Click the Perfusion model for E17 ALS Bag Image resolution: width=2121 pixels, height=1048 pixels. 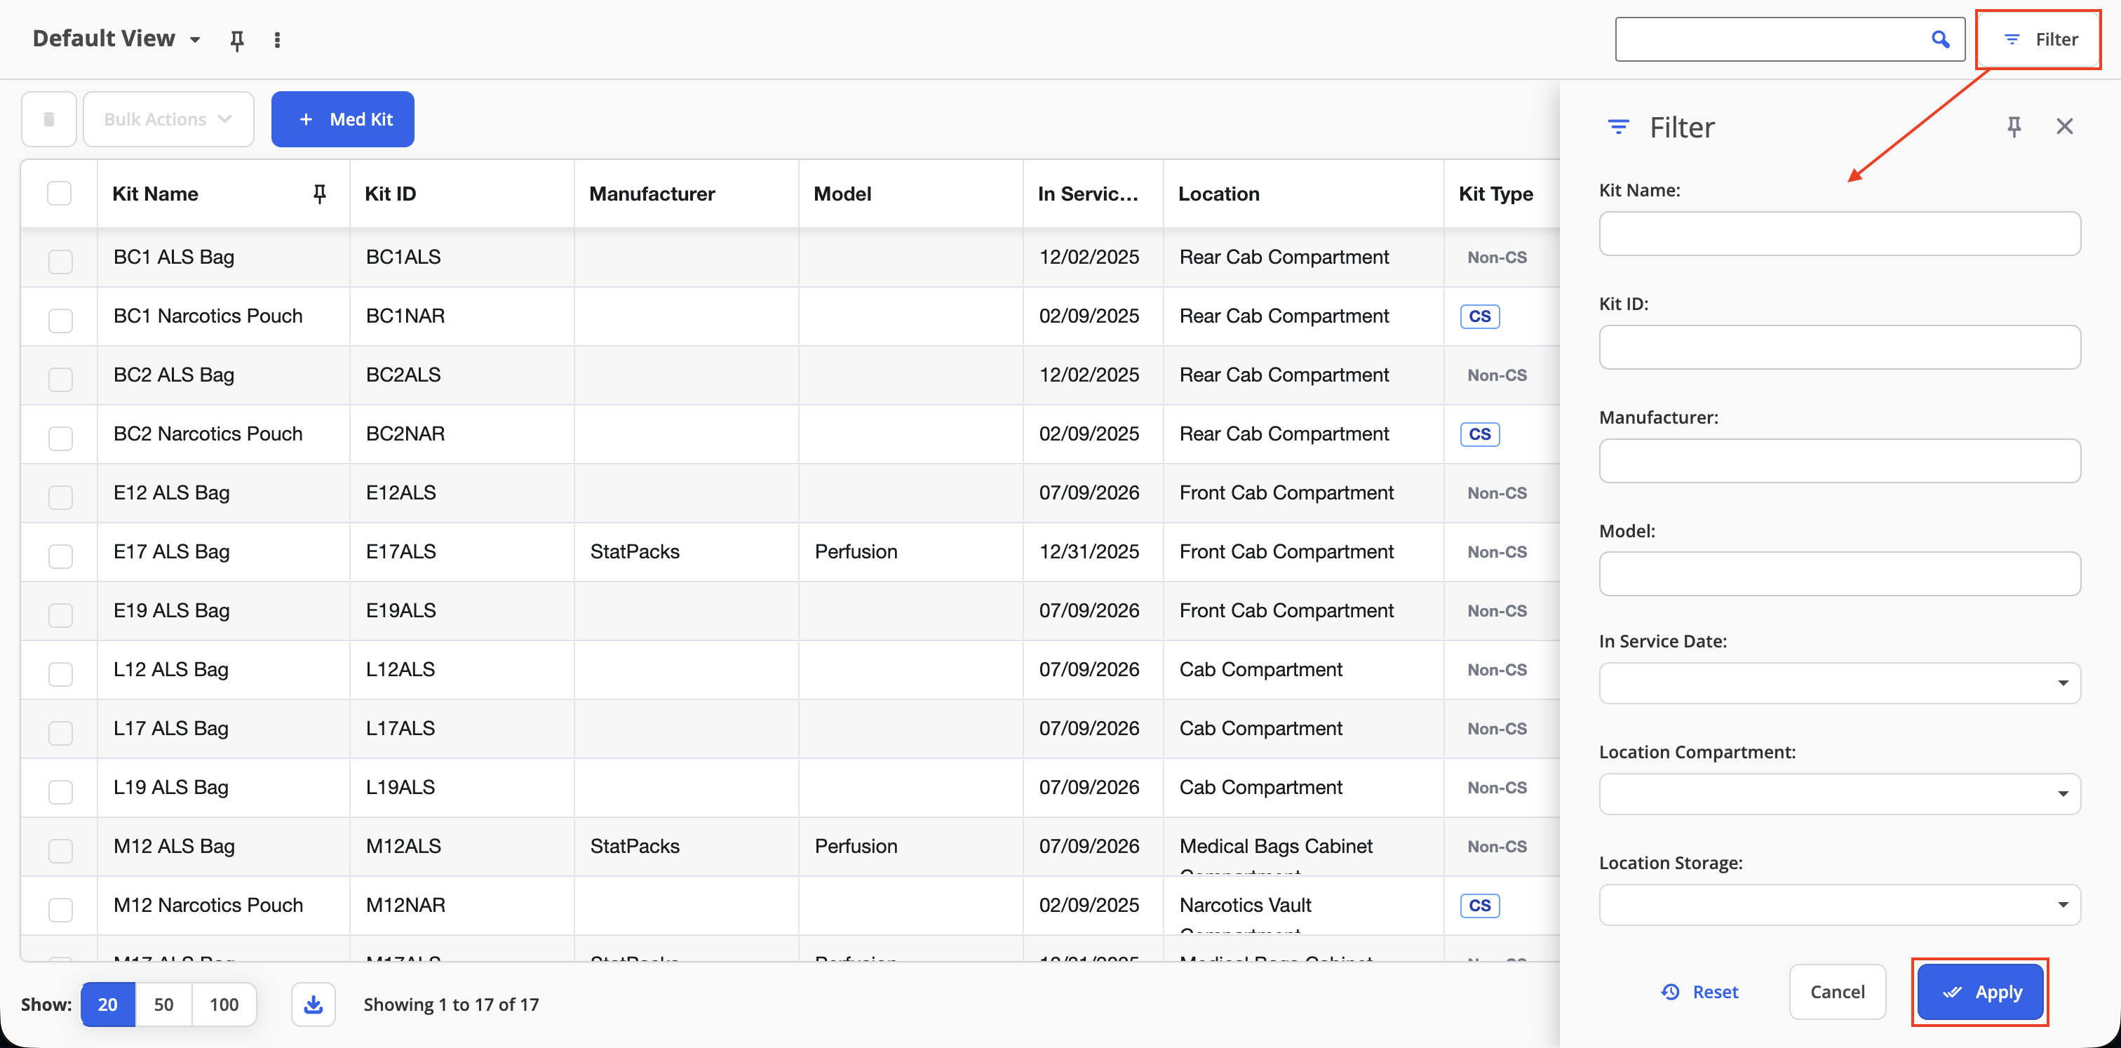(856, 551)
